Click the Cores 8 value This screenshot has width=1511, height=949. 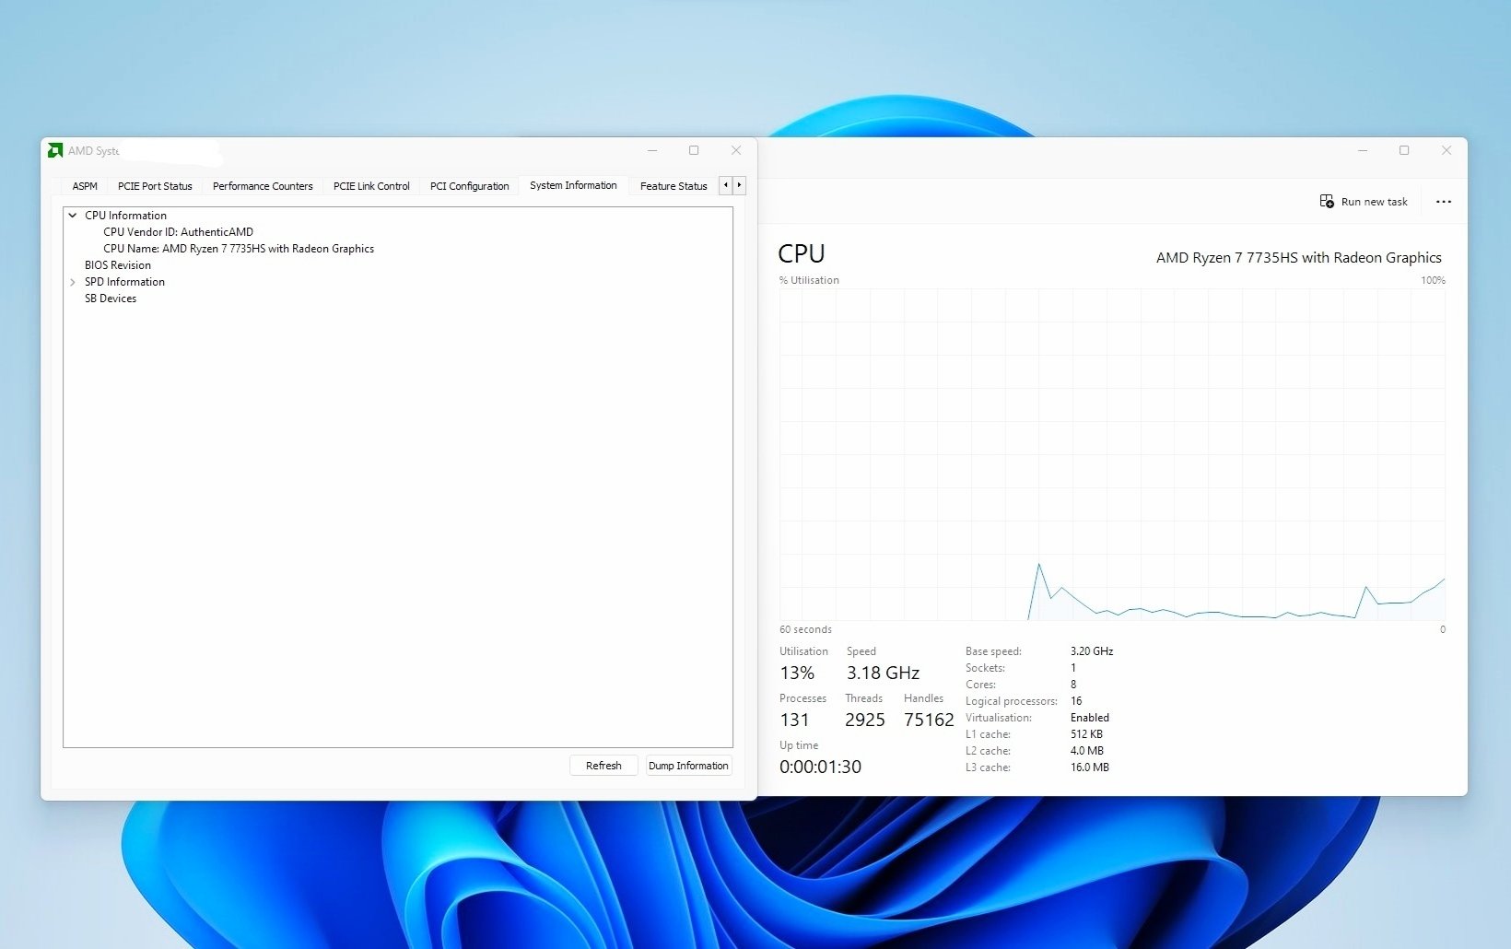(x=1073, y=685)
